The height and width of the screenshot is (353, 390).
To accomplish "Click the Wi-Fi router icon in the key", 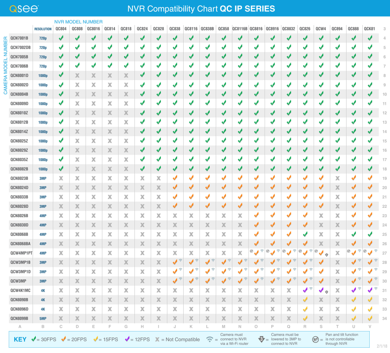I will point(210,339).
